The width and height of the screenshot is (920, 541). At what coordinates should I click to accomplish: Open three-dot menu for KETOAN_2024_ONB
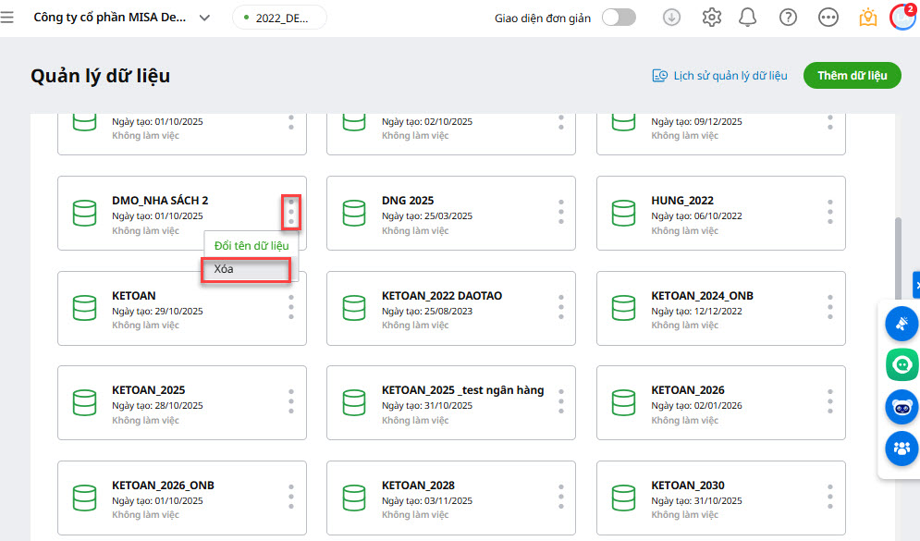pos(830,308)
